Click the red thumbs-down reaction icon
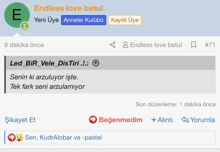 [11, 137]
